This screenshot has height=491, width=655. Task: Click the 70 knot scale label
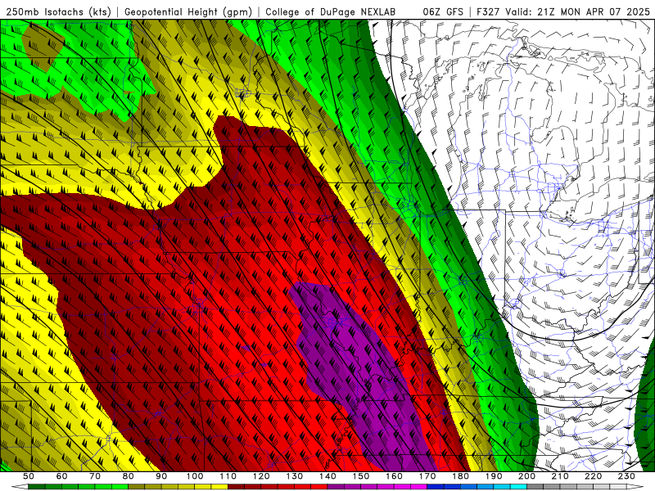click(95, 476)
